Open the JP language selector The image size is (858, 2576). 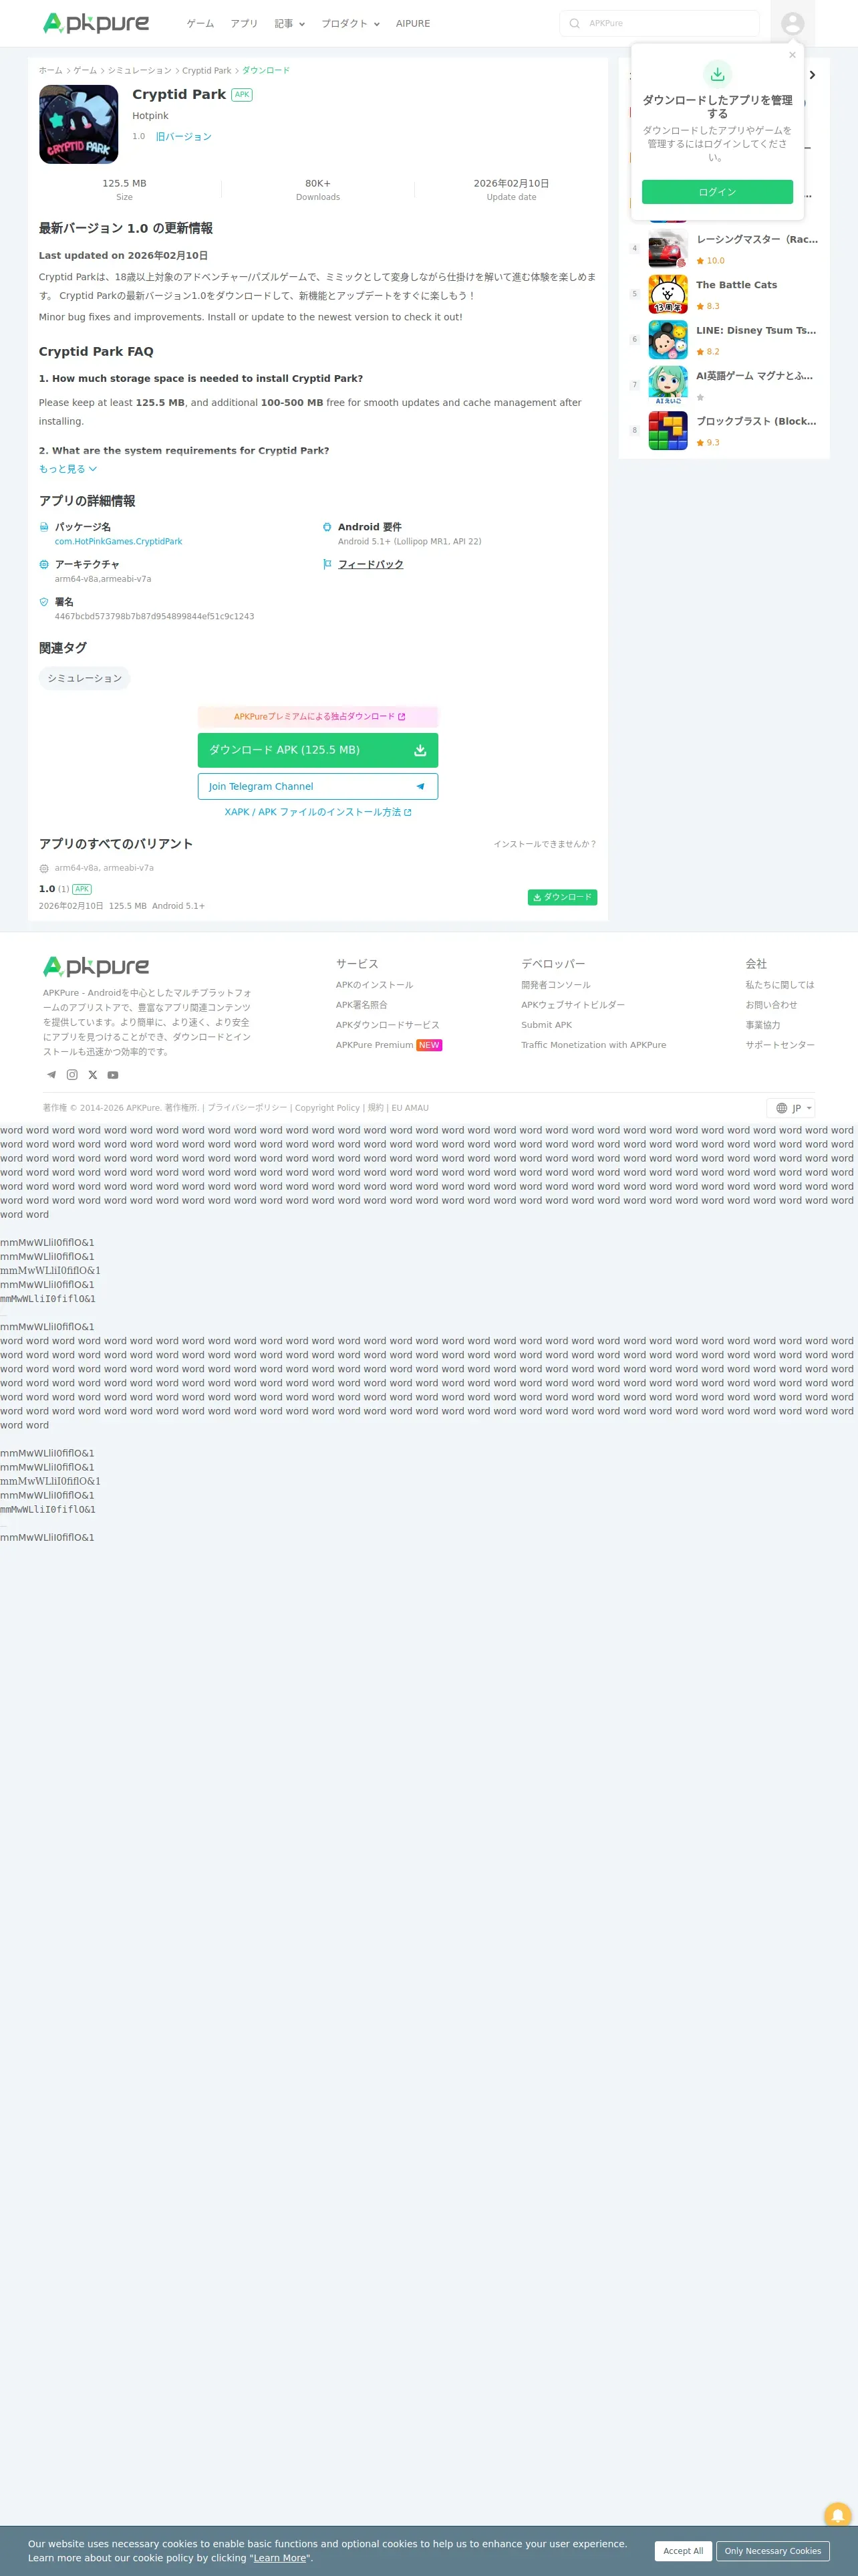791,1108
